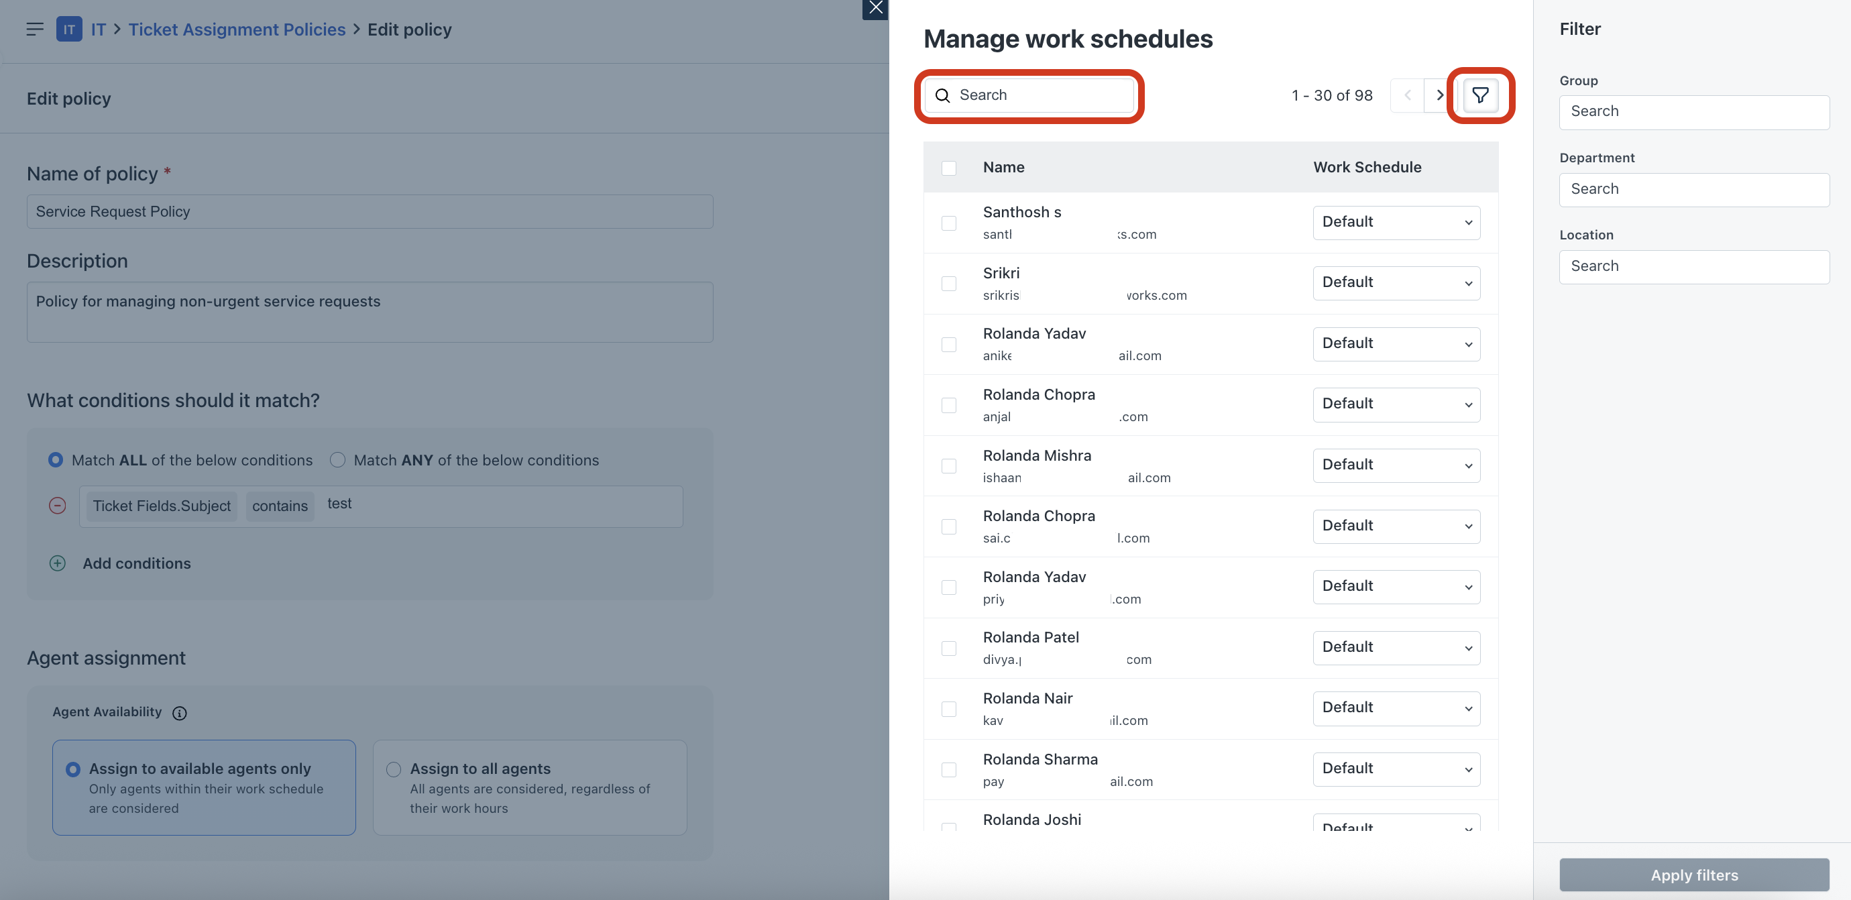Select Assign to all agents option

394,769
